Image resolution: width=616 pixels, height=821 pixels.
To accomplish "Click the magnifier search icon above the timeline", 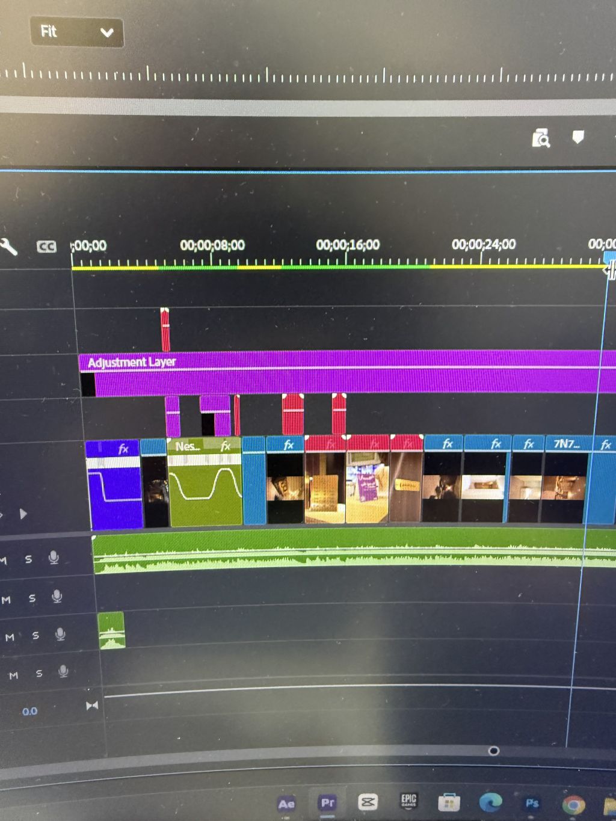I will [541, 139].
